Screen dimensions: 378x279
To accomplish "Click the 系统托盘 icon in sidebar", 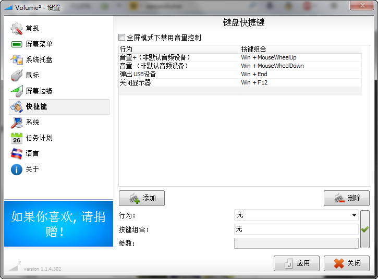I will coord(16,59).
